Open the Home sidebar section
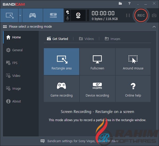Viewport: 159px width, 146px height. pyautogui.click(x=21, y=37)
